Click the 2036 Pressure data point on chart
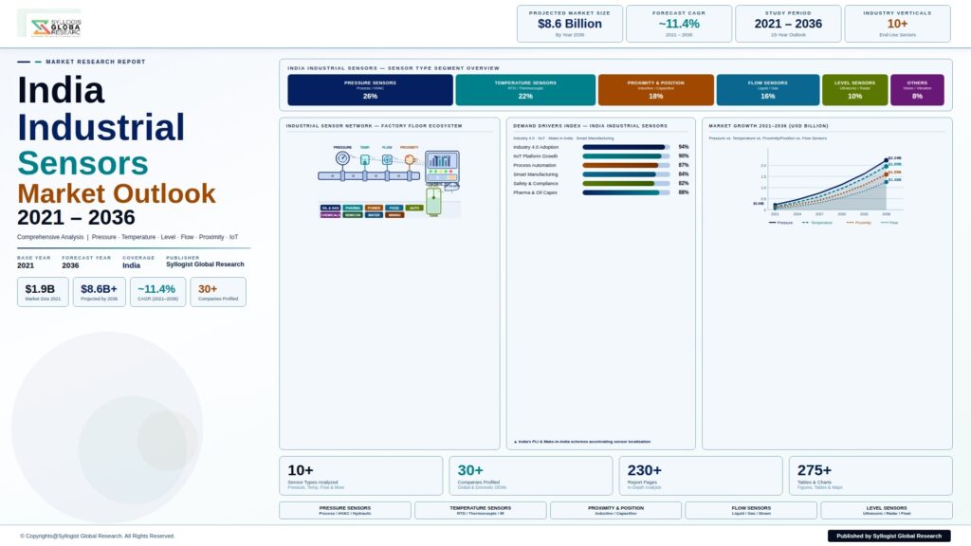Viewport: 971px width, 546px height. point(886,160)
